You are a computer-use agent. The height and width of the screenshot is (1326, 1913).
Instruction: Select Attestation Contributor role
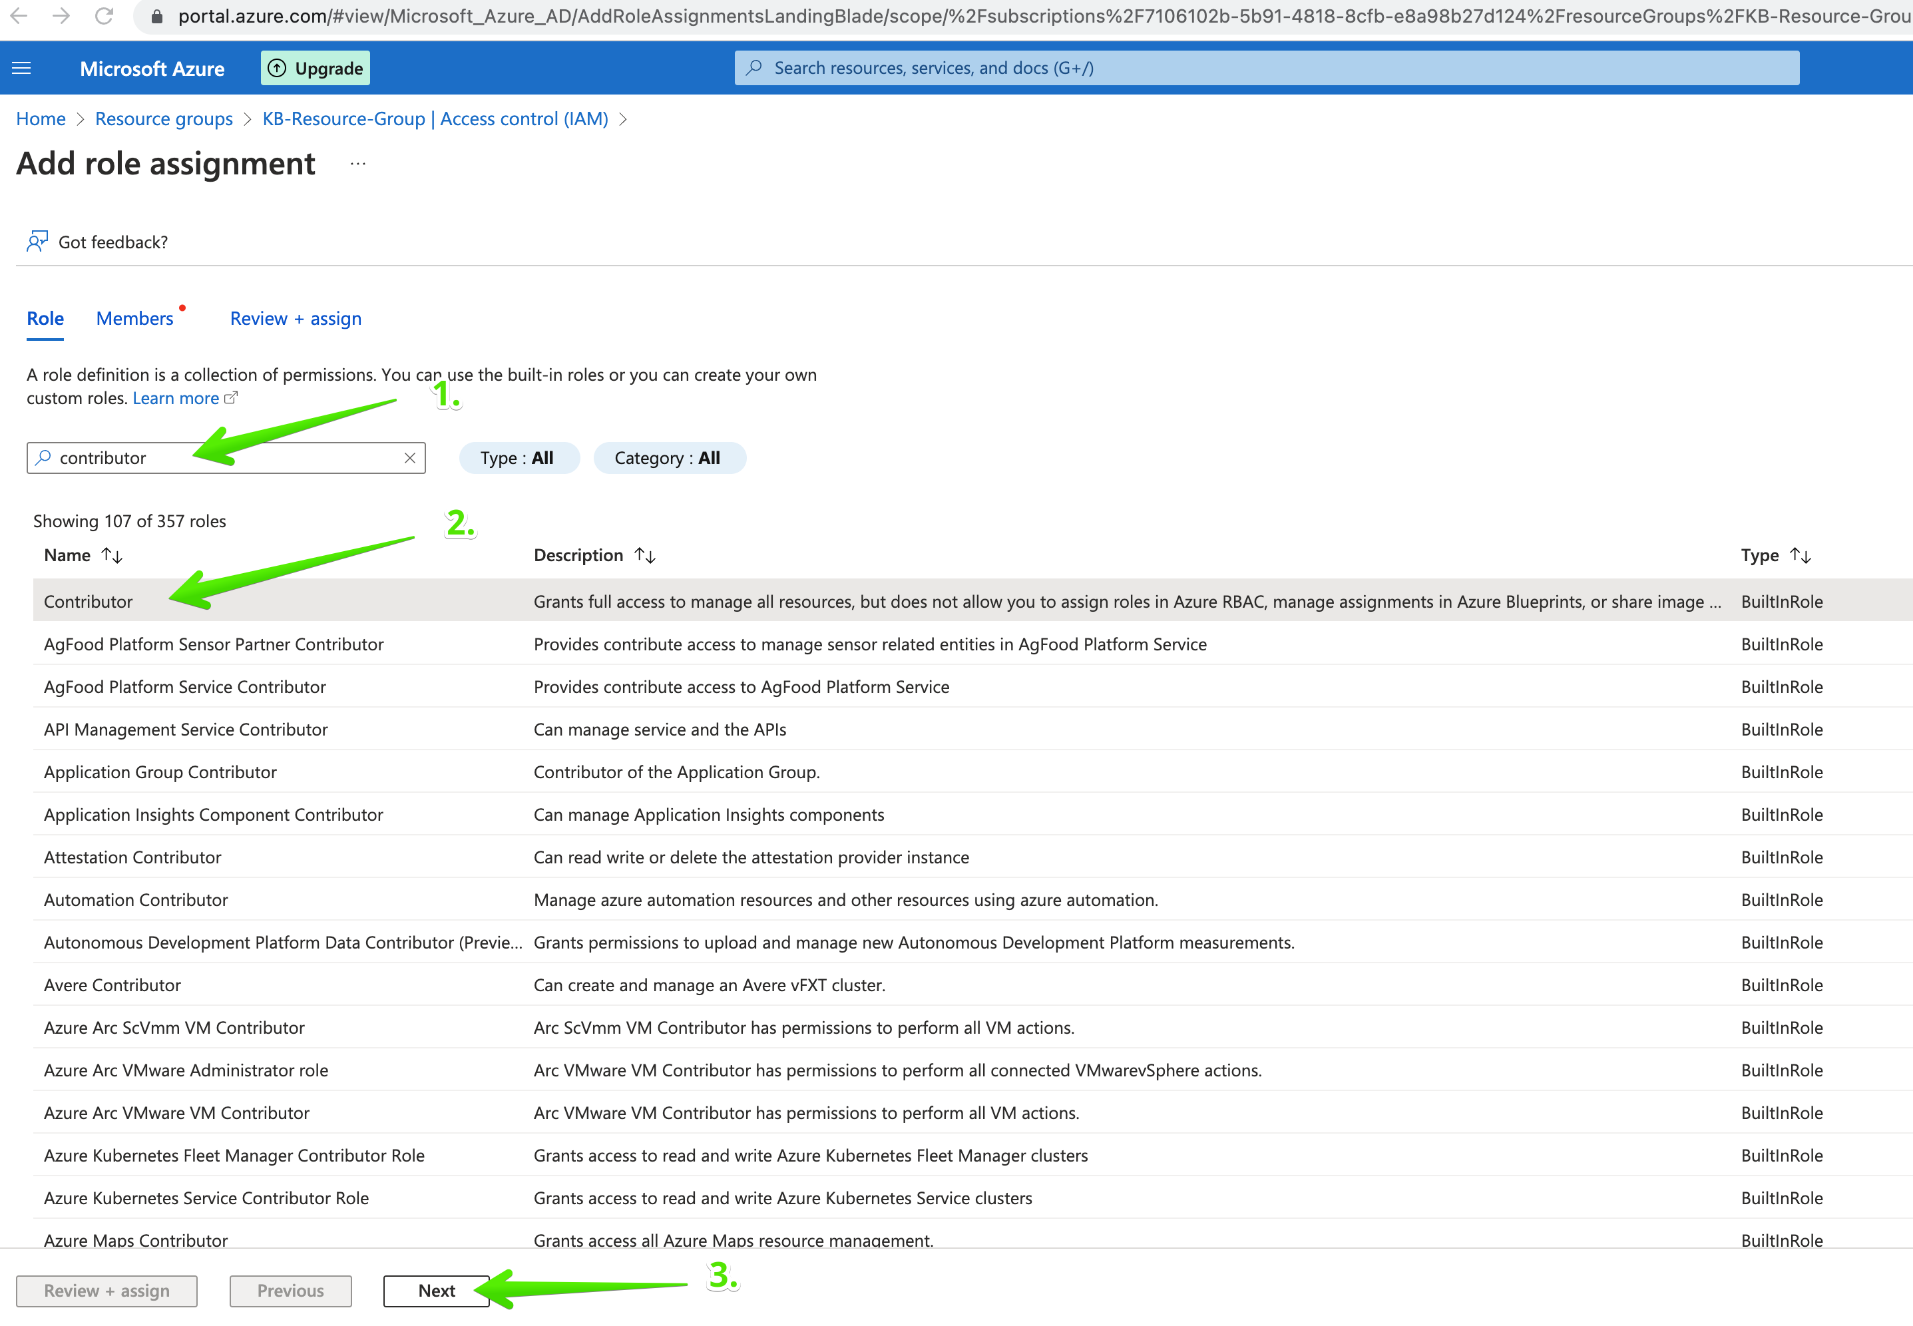tap(972, 857)
